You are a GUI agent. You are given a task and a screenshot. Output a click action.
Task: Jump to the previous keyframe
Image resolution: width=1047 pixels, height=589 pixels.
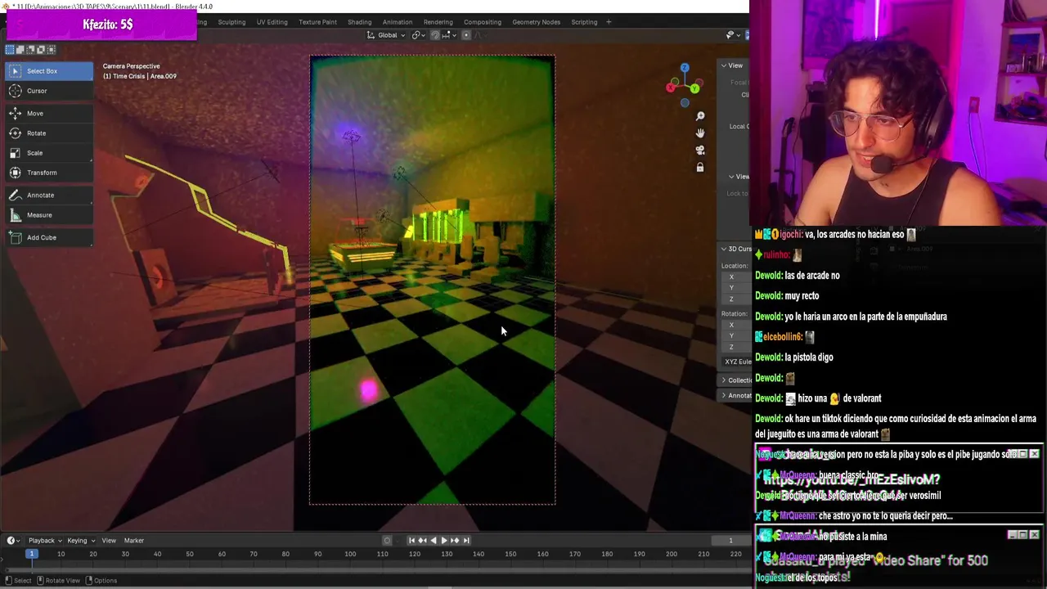coord(422,540)
